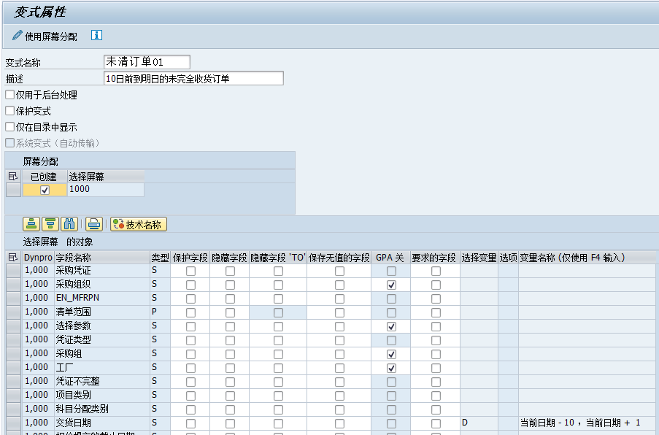The image size is (659, 435).
Task: Check 保存无值的字段 for 清单范围 row
Action: [x=339, y=312]
